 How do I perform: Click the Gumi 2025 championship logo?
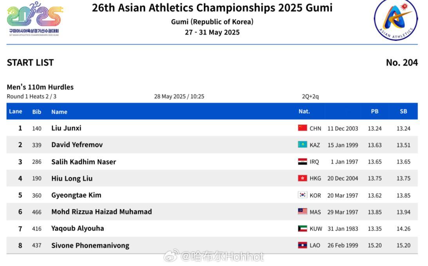point(35,18)
